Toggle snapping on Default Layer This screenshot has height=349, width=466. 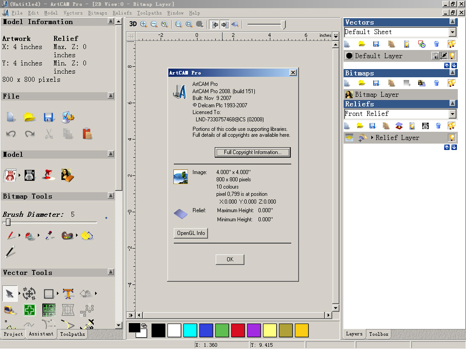tap(444, 55)
